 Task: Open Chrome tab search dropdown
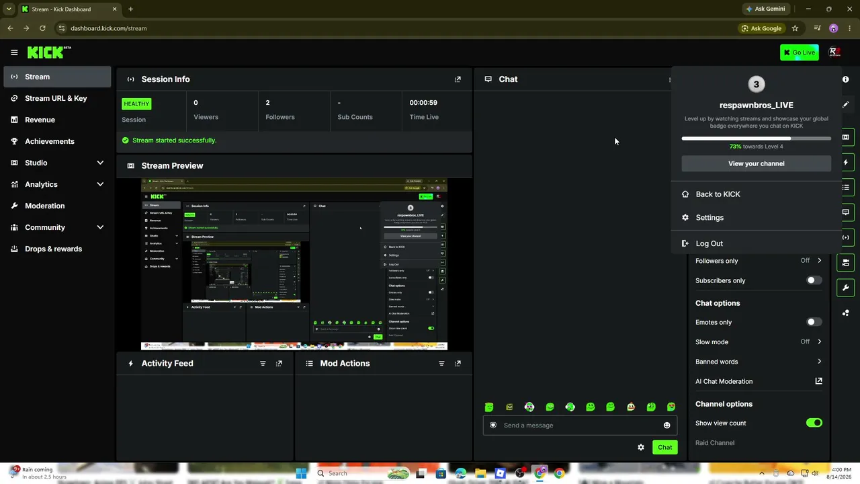[x=9, y=9]
